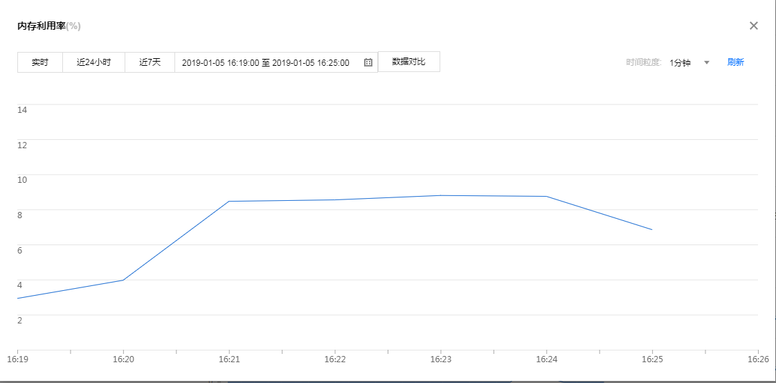Click the line data point at 16:20
The height and width of the screenshot is (383, 776).
tap(123, 280)
